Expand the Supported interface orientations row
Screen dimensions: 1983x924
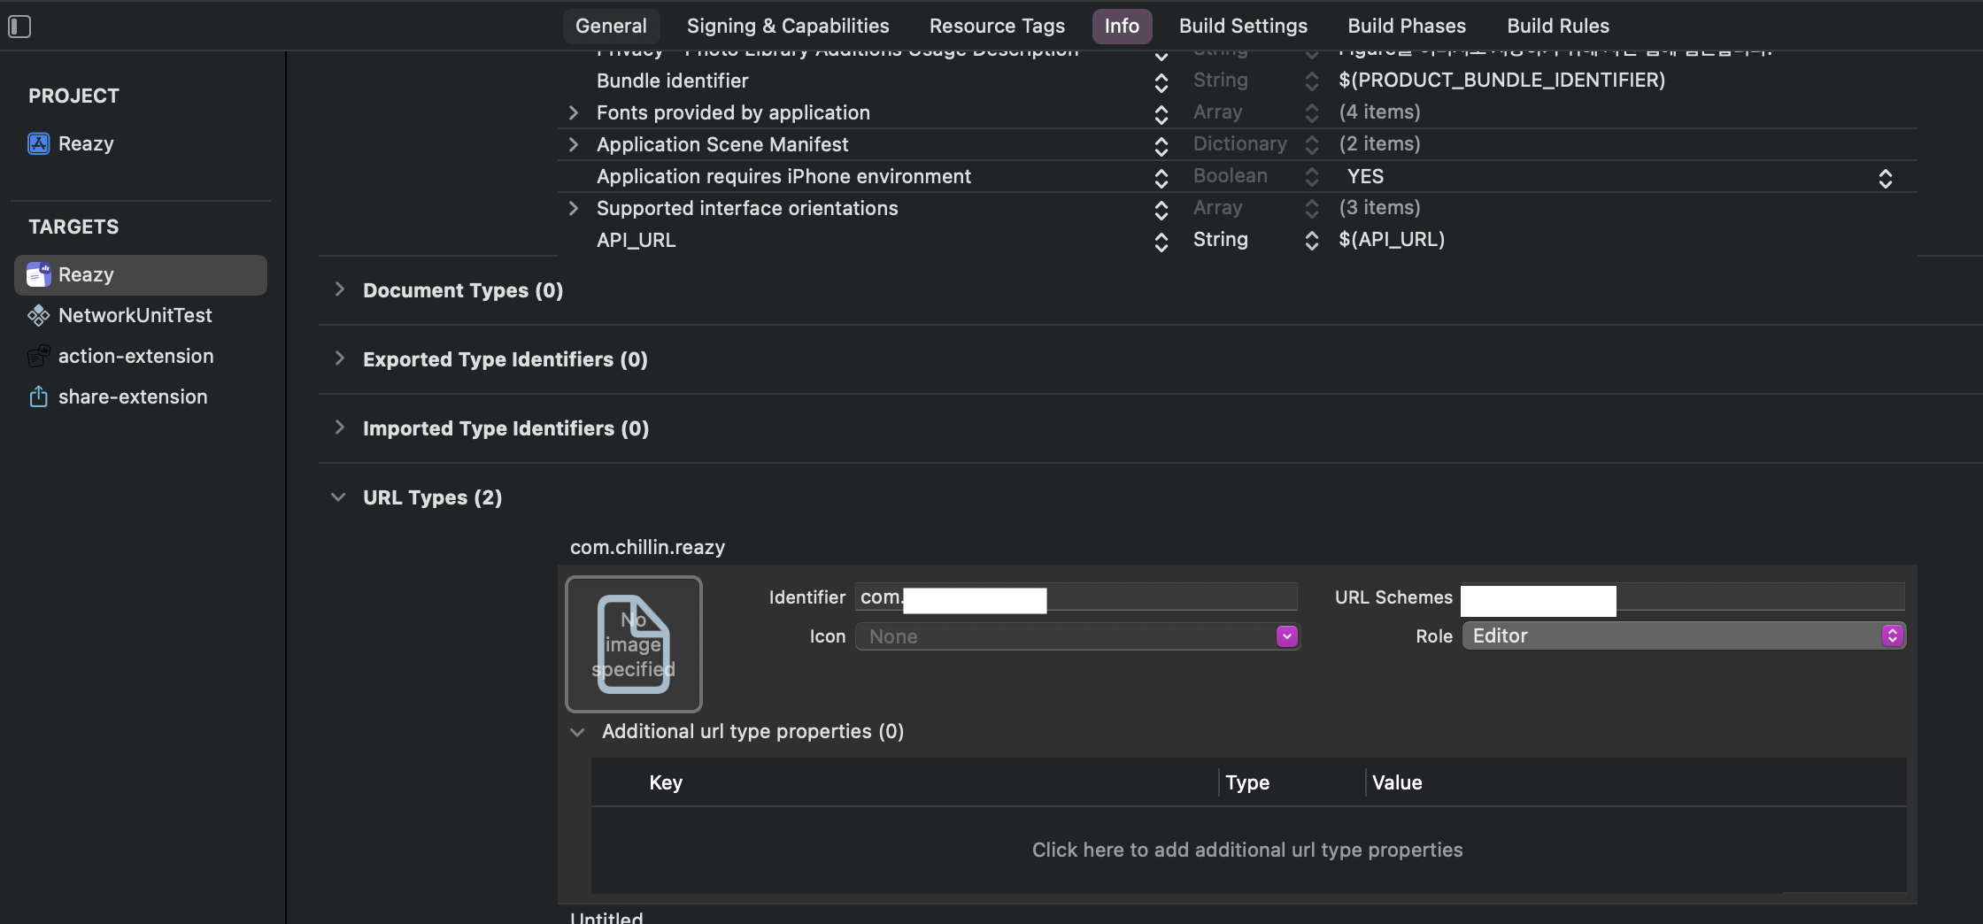[x=574, y=208]
